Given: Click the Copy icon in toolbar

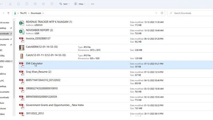Looking at the screenshot, I should pyautogui.click(x=19, y=4).
